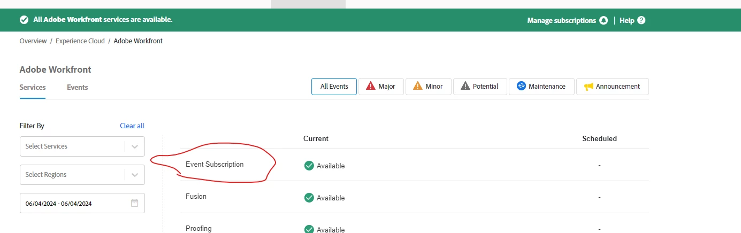The image size is (741, 233).
Task: Click the bell icon beside Manage subscriptions
Action: [604, 20]
